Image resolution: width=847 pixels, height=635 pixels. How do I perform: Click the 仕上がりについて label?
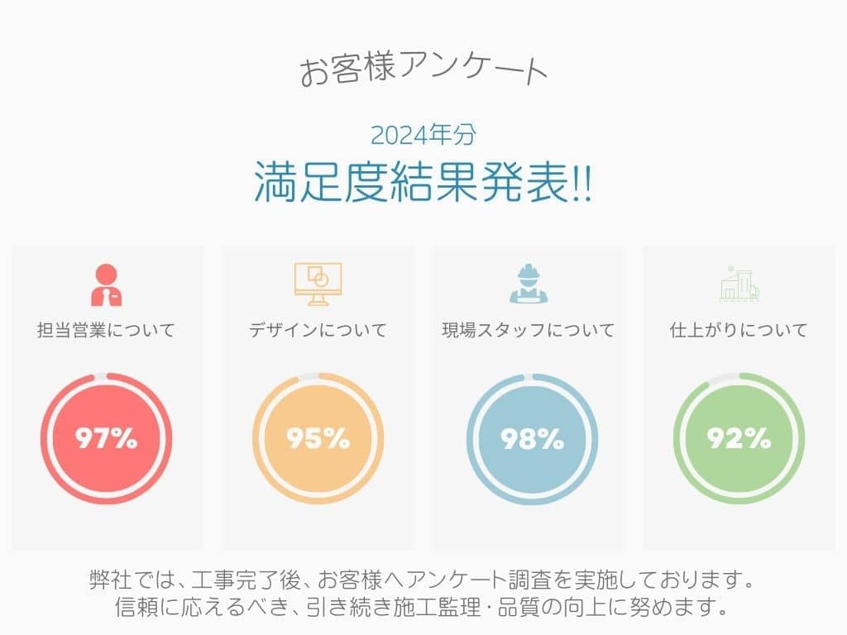(739, 330)
